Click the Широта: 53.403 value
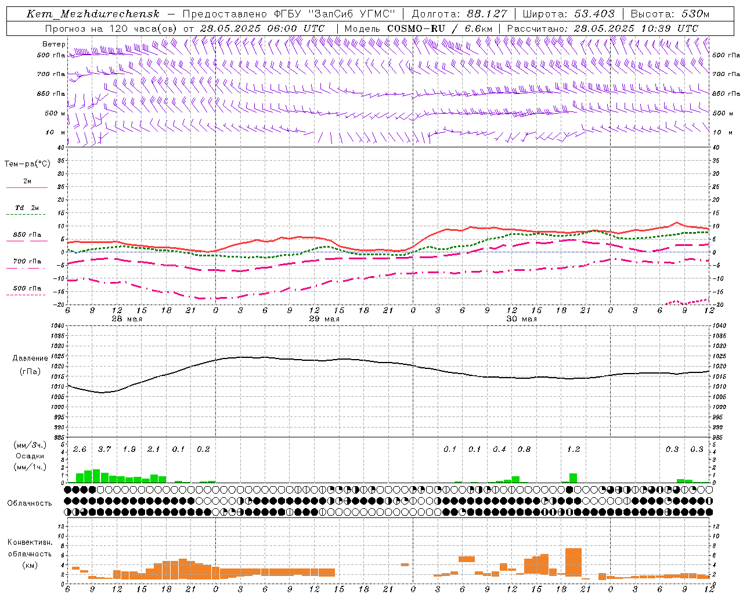The image size is (743, 594). coord(568,14)
